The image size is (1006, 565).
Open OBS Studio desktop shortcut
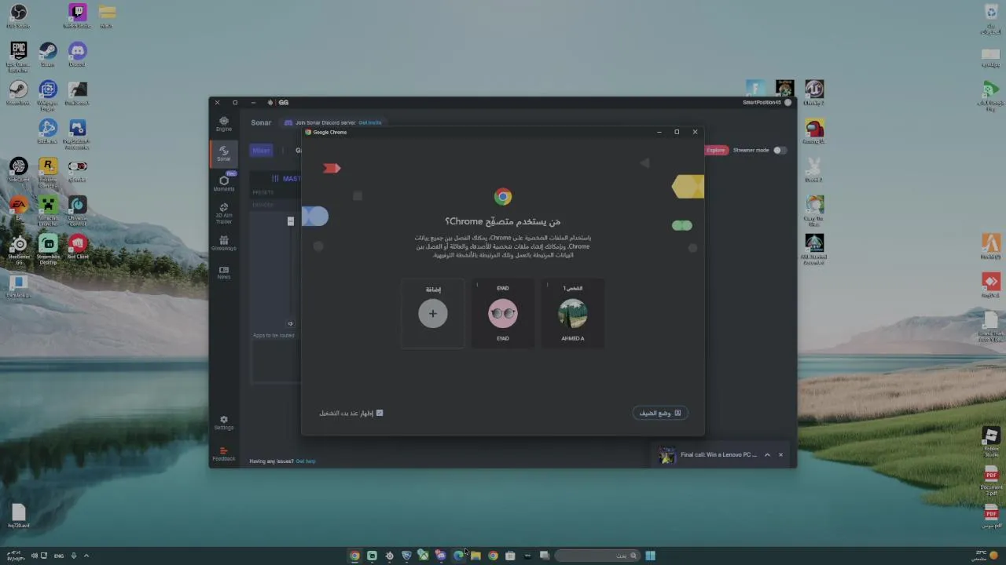[x=18, y=16]
